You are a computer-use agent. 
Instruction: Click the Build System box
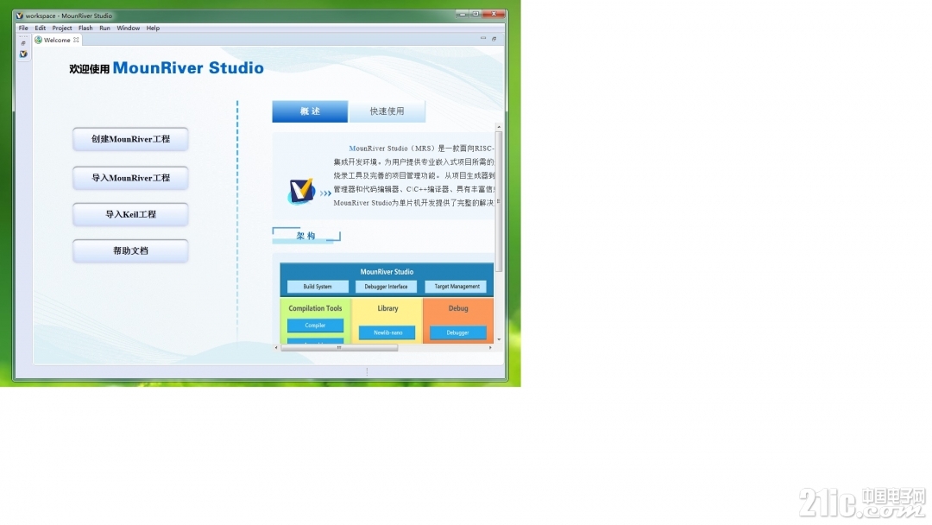point(318,287)
